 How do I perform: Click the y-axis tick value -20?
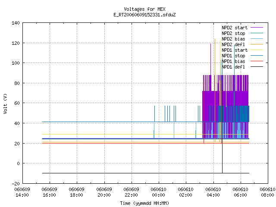[x=16, y=184]
